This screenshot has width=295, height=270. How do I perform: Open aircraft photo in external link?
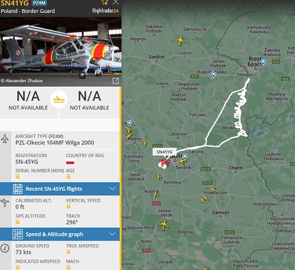pos(116,80)
